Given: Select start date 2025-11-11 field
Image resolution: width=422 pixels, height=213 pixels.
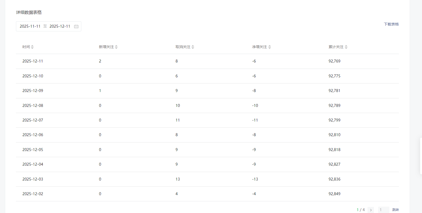Looking at the screenshot, I should pos(30,26).
